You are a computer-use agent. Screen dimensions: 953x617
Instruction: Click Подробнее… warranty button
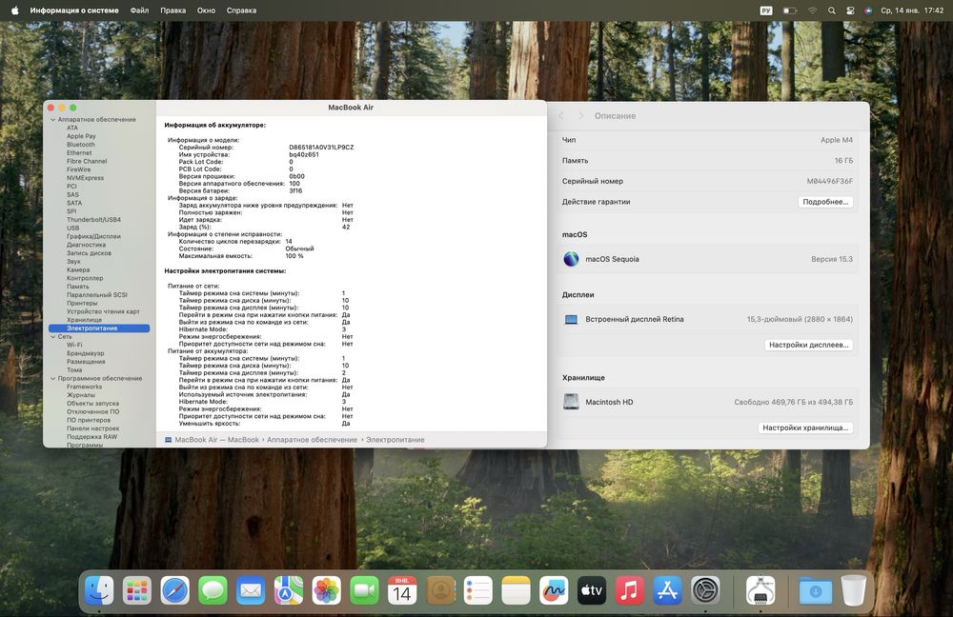point(825,202)
